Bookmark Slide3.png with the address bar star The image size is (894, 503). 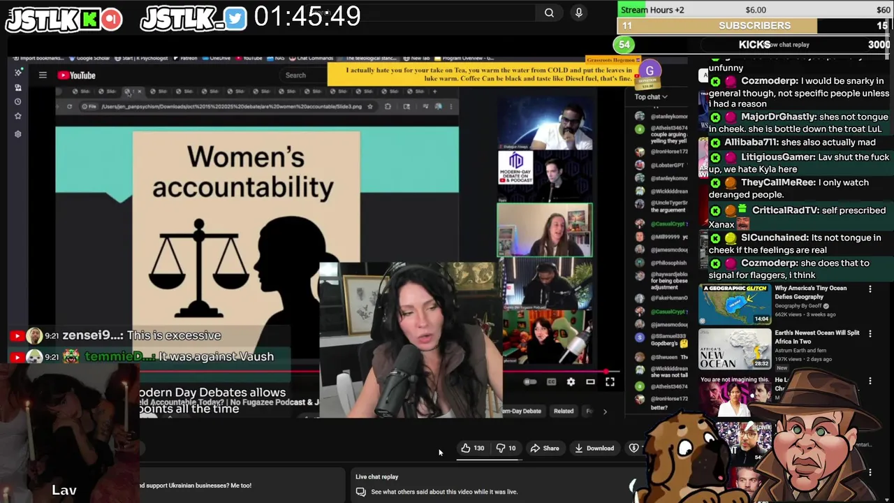click(x=370, y=106)
